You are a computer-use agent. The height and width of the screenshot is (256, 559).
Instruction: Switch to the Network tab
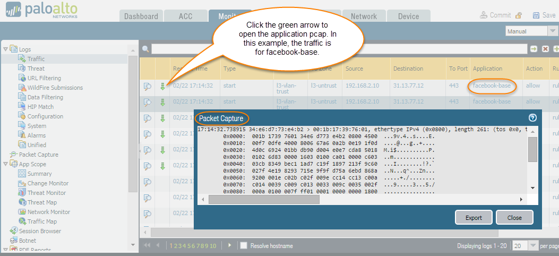364,16
